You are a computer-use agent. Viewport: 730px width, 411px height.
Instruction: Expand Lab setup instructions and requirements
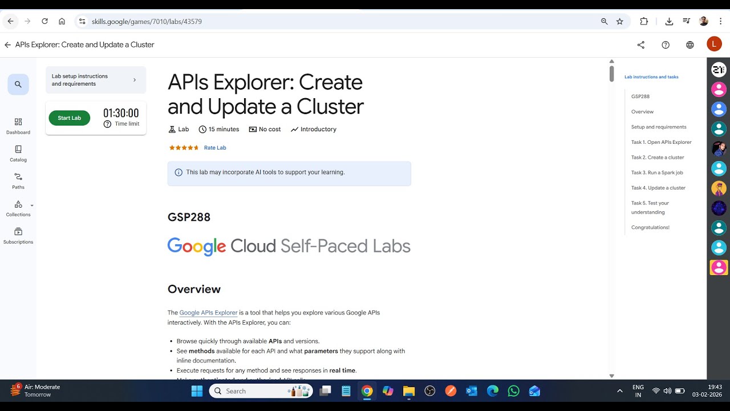click(x=96, y=80)
